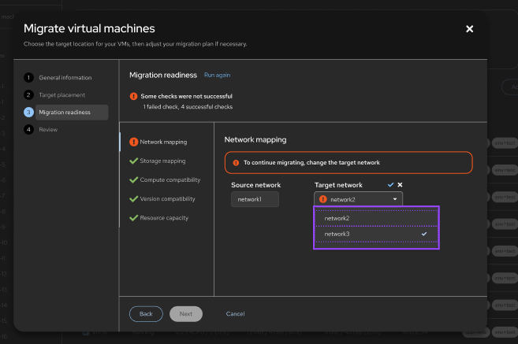Image resolution: width=518 pixels, height=344 pixels.
Task: Click the warning icon in the failed checks summary
Action: (134, 96)
